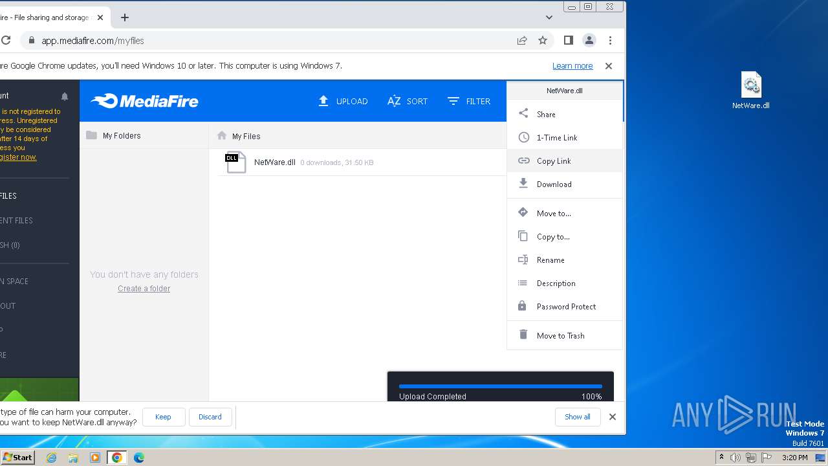
Task: Close the downloads bar
Action: (613, 417)
